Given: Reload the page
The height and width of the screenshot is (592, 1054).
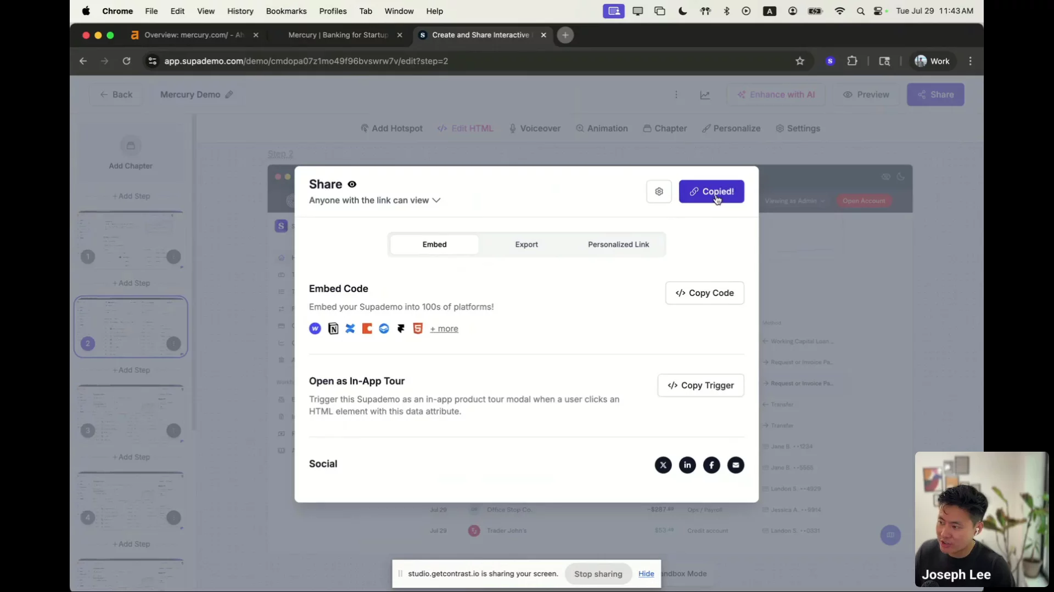Looking at the screenshot, I should [x=126, y=61].
